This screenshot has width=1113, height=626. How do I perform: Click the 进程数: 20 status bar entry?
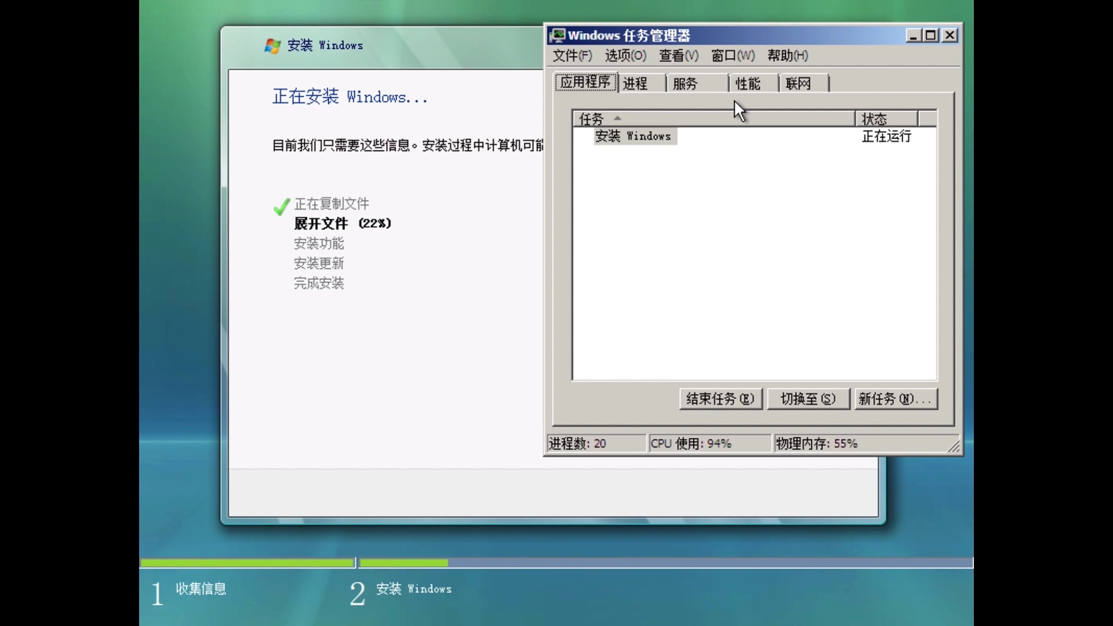point(596,443)
